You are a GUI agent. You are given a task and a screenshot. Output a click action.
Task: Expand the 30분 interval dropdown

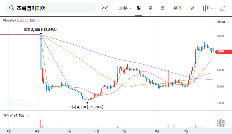coord(125,8)
